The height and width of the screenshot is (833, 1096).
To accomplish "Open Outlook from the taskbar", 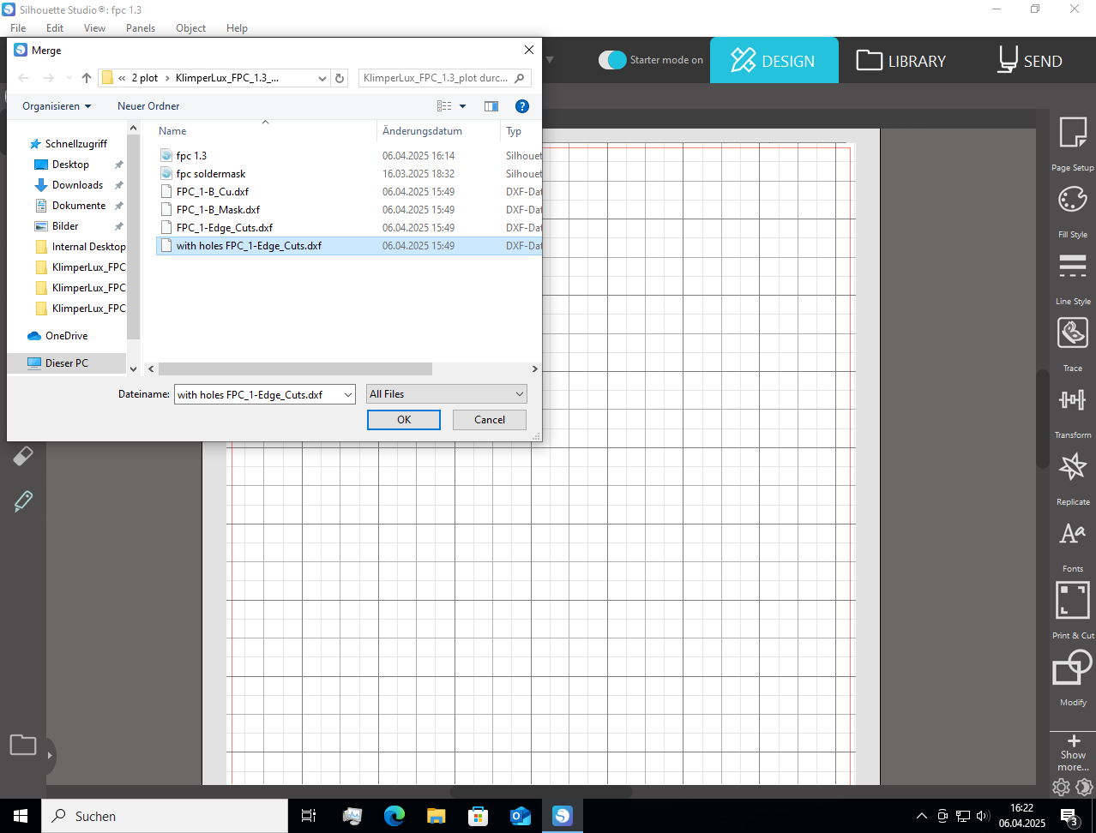I will 521,816.
